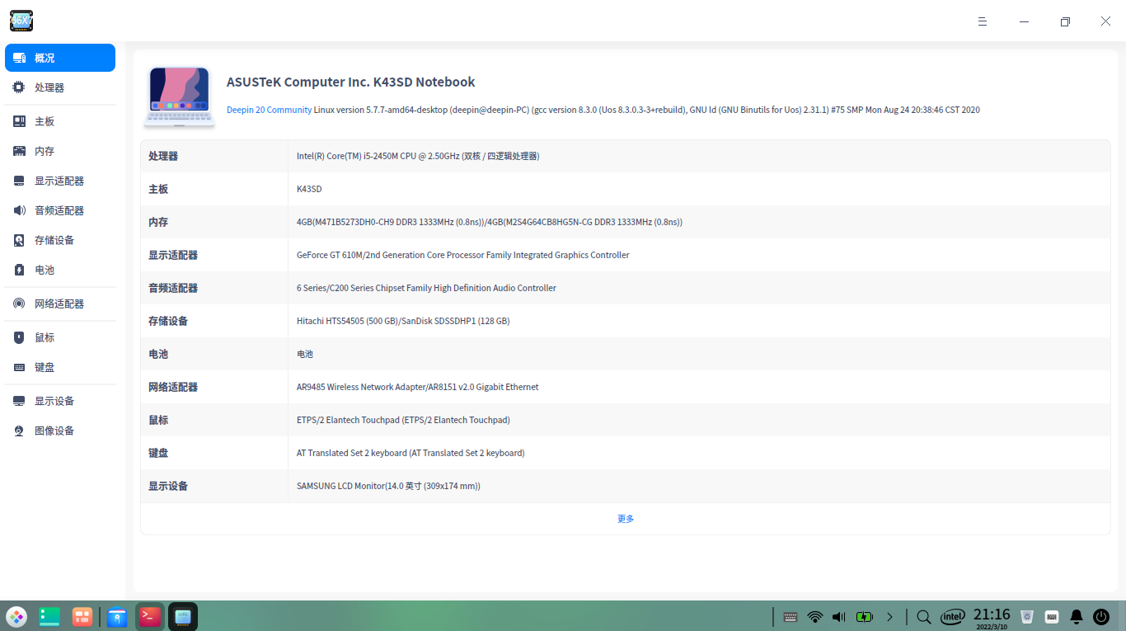This screenshot has width=1126, height=631.
Task: Click the K43SD motherboard value
Action: pyautogui.click(x=309, y=189)
